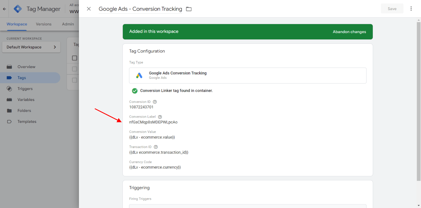The width and height of the screenshot is (421, 208).
Task: Click the Templates outline tag icon
Action: pyautogui.click(x=9, y=122)
